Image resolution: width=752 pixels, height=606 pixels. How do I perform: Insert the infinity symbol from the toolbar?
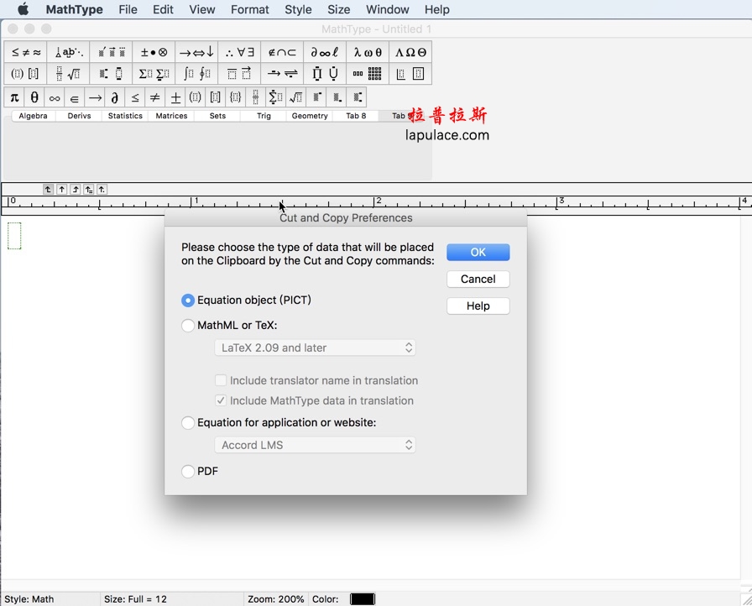coord(54,97)
